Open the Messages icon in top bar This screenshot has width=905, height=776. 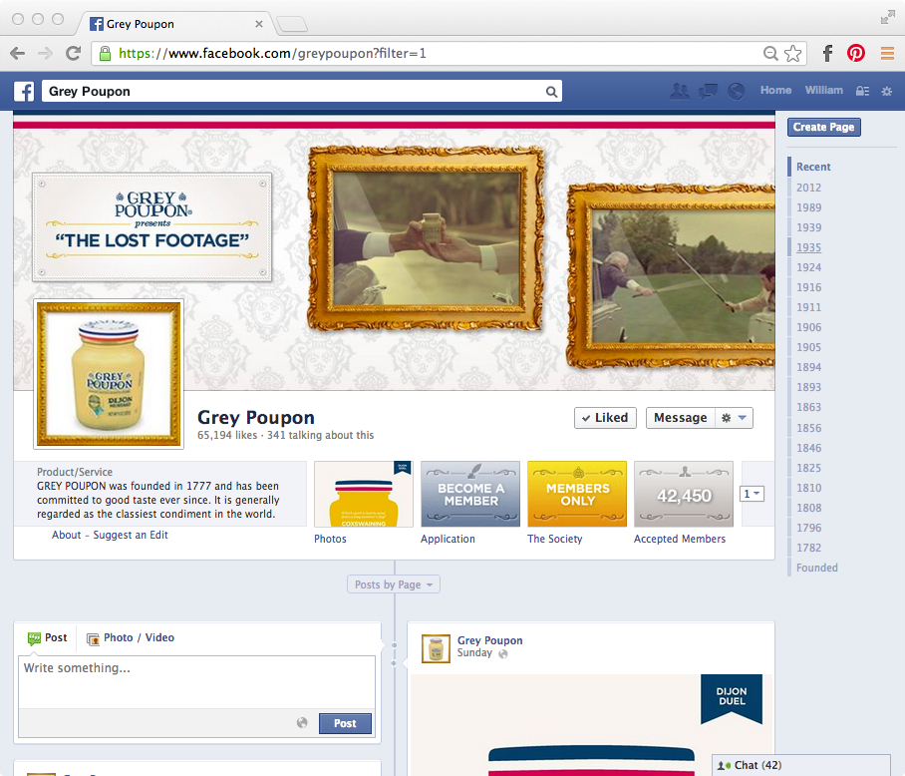[708, 91]
